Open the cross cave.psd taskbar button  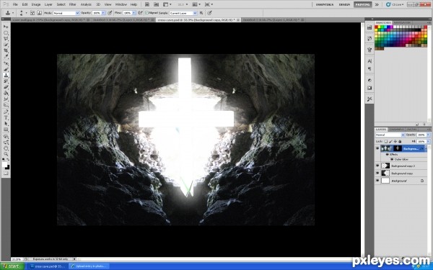[x=47, y=266]
